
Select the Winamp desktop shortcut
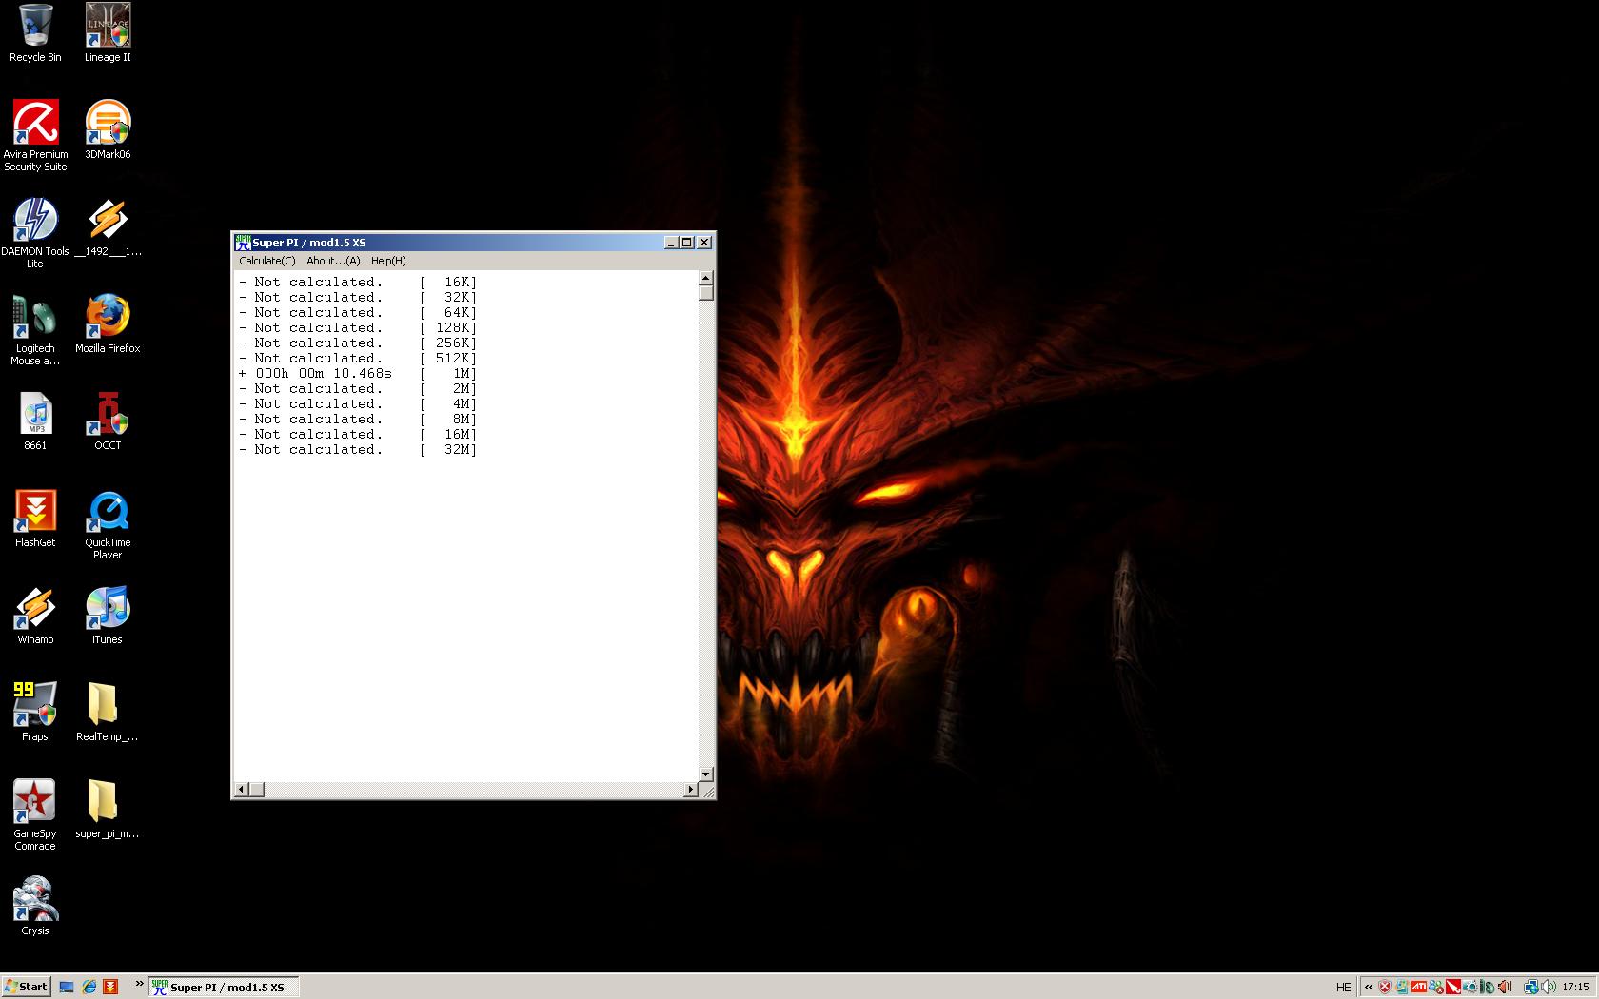[35, 616]
